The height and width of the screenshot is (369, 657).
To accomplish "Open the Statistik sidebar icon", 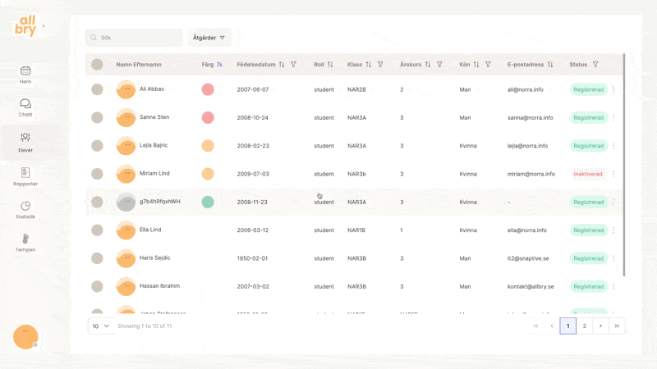I will click(x=25, y=208).
